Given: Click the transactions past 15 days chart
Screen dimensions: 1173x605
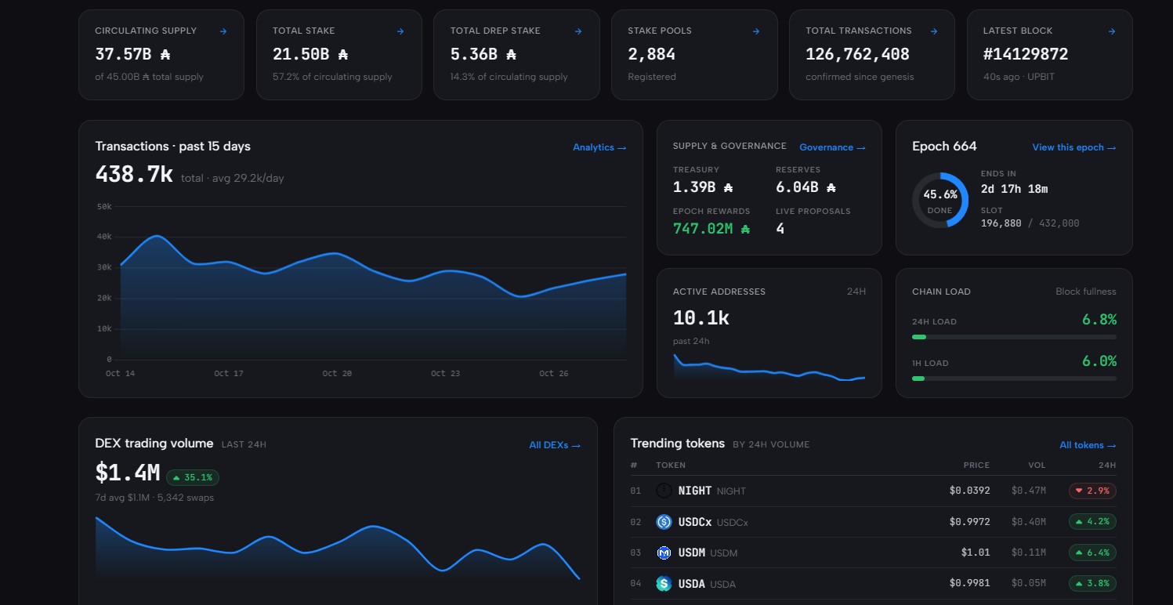Looking at the screenshot, I should [360, 290].
